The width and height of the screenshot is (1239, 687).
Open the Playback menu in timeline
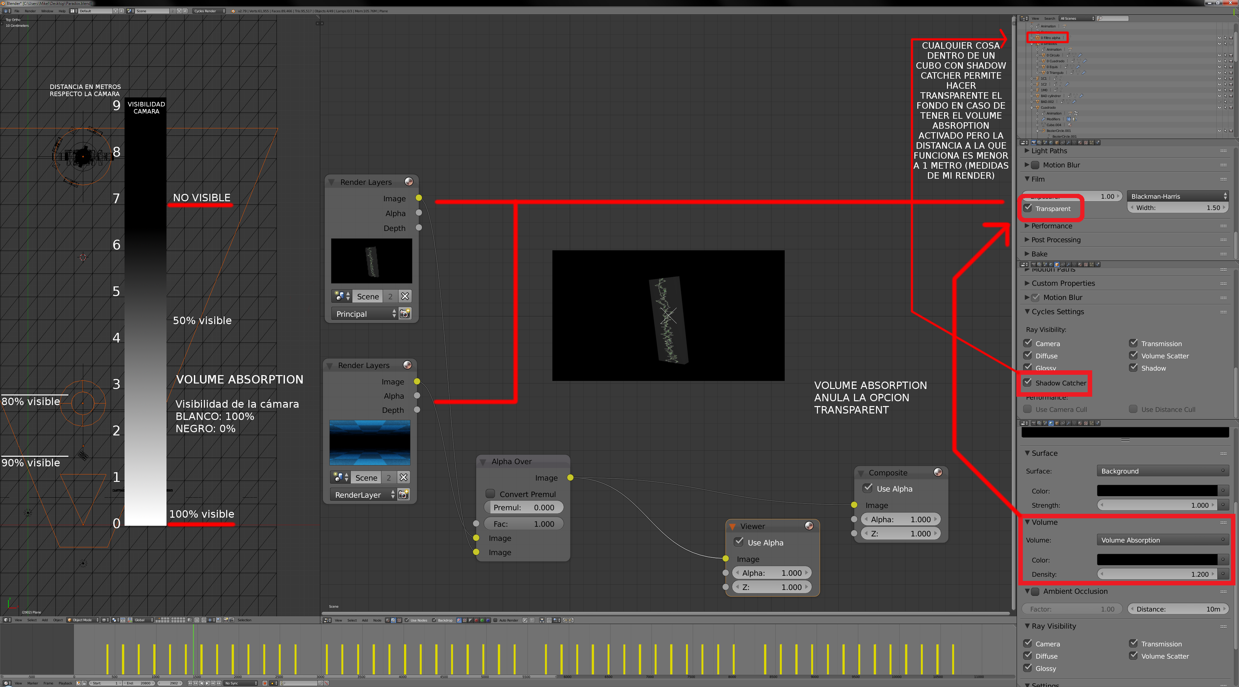(65, 683)
